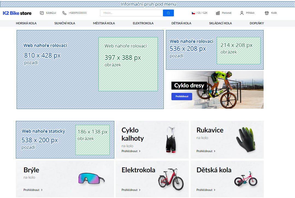This screenshot has height=198, width=295.
Task: Open the Silniční kola menu
Action: tap(65, 23)
